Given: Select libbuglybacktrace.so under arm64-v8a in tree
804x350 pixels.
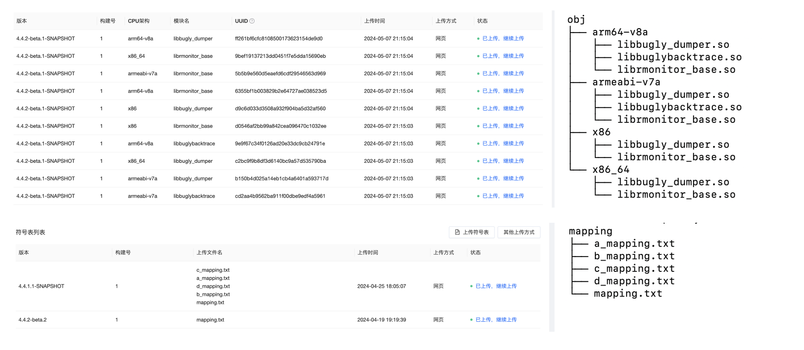Looking at the screenshot, I should pyautogui.click(x=680, y=57).
